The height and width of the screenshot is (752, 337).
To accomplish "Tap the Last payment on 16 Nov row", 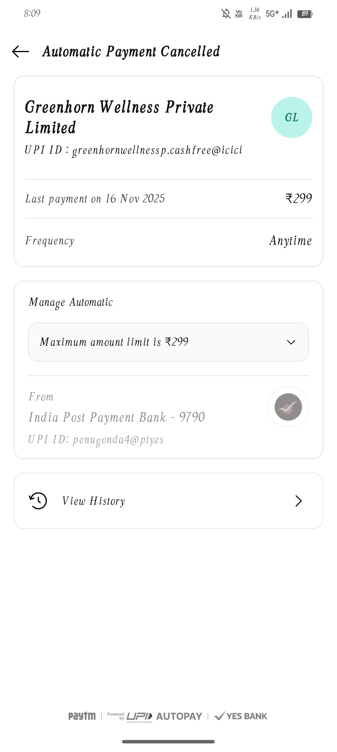I will [x=168, y=199].
